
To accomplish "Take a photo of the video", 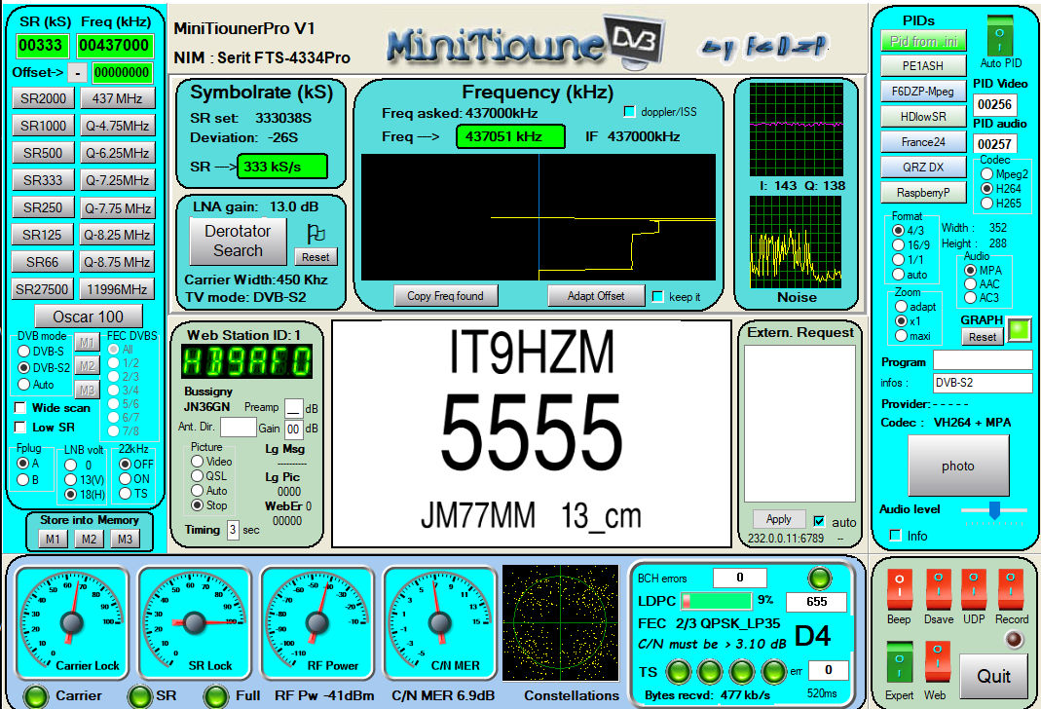I will click(958, 466).
